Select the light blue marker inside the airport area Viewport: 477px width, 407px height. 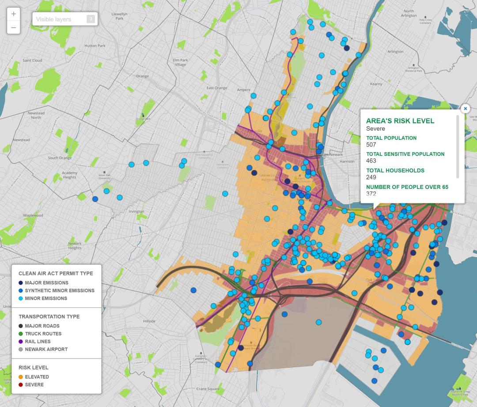319,322
